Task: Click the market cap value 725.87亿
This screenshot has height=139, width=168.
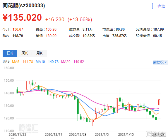Action: click(x=119, y=36)
